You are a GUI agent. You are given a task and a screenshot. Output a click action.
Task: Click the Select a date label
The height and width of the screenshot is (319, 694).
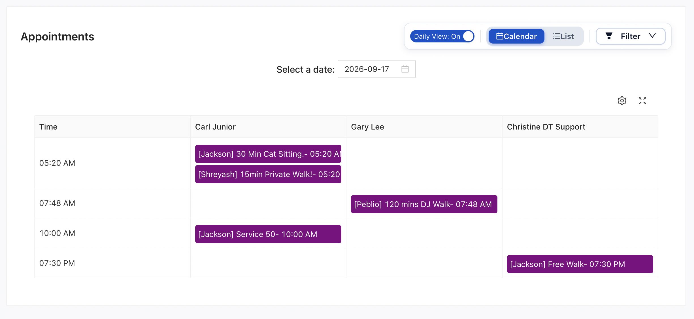[305, 69]
